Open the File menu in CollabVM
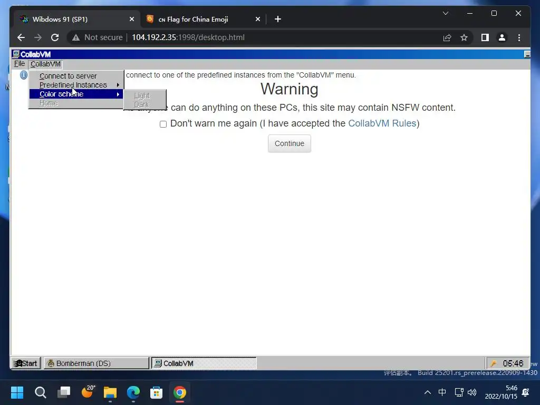 (20, 64)
